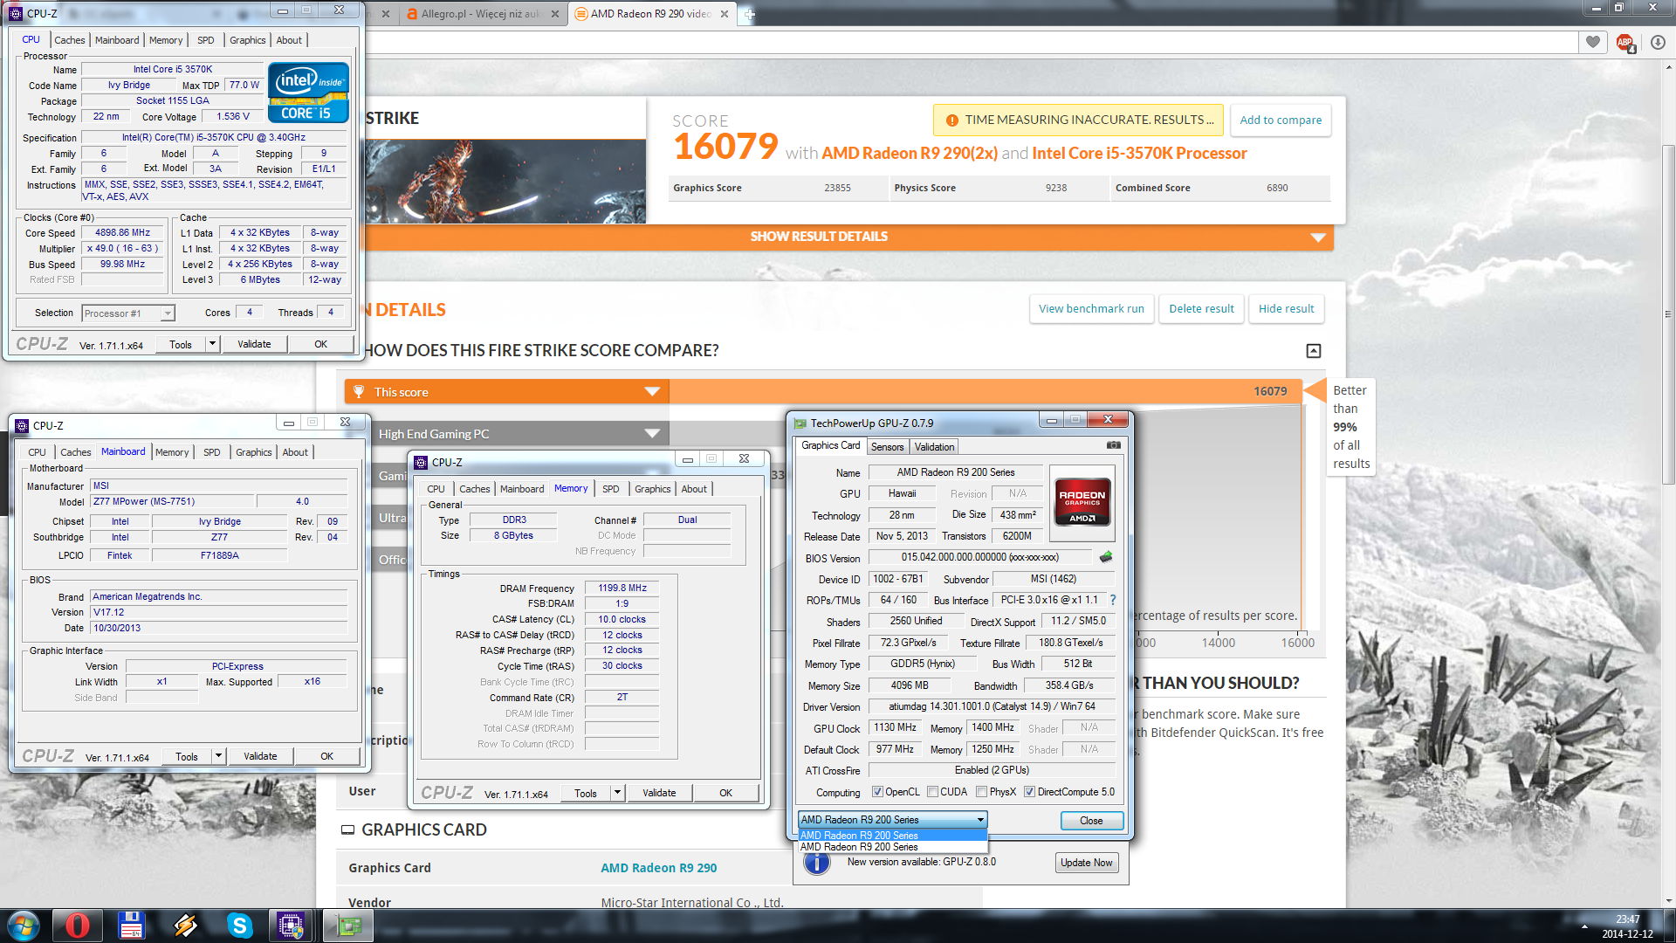The height and width of the screenshot is (943, 1676).
Task: Open the GPU selector dropdown in GPU-Z
Action: pos(892,820)
